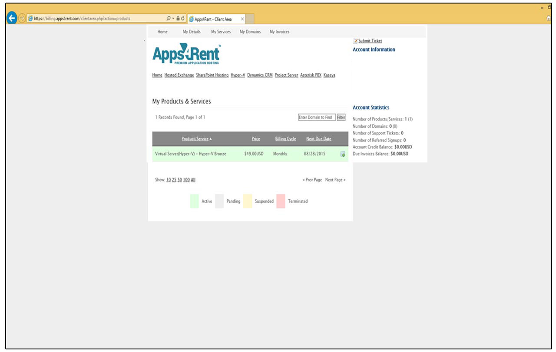
Task: Click Account Credit Balance $0.00USD text
Action: pos(382,147)
